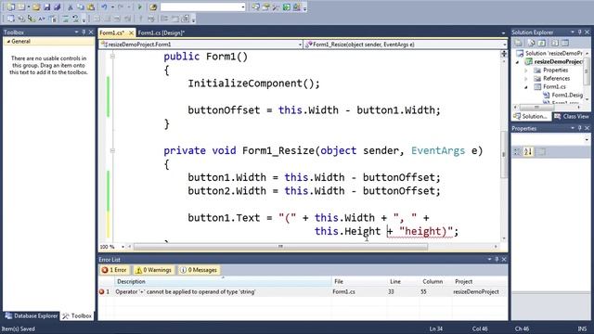Toggle the auto-hide pin on the Error List
The width and height of the screenshot is (594, 334).
point(497,260)
